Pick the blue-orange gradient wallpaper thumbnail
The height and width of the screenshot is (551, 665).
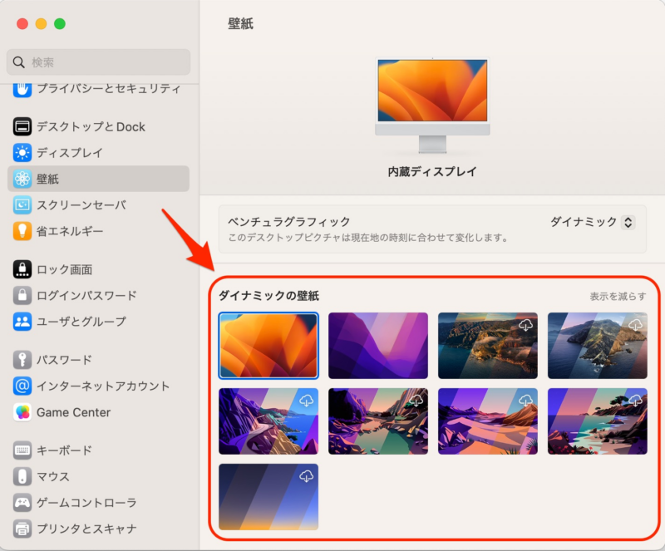coord(268,497)
